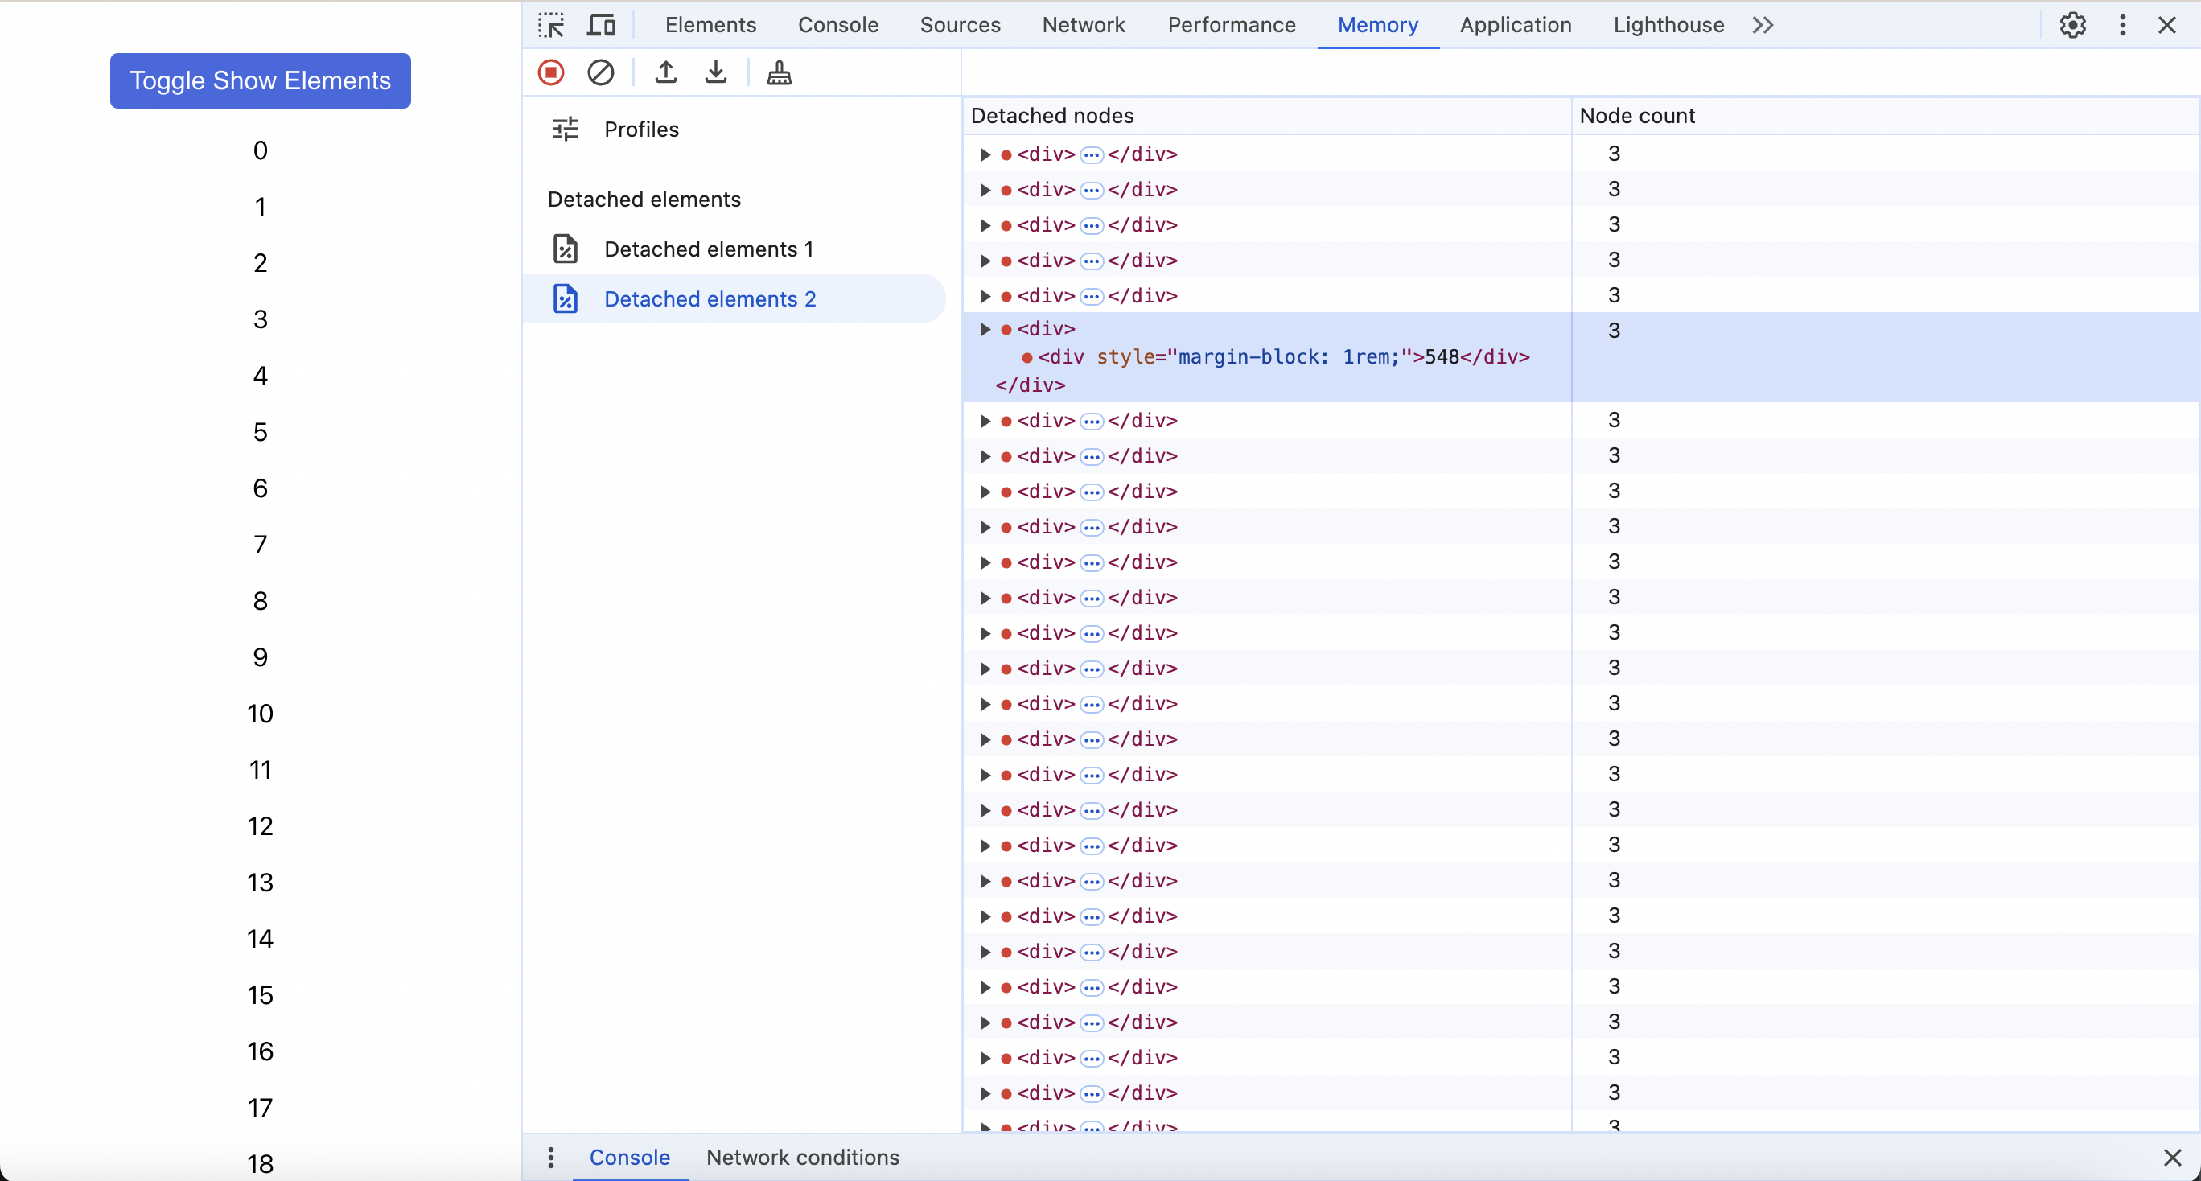Click number 5 in the page list

[x=261, y=431]
